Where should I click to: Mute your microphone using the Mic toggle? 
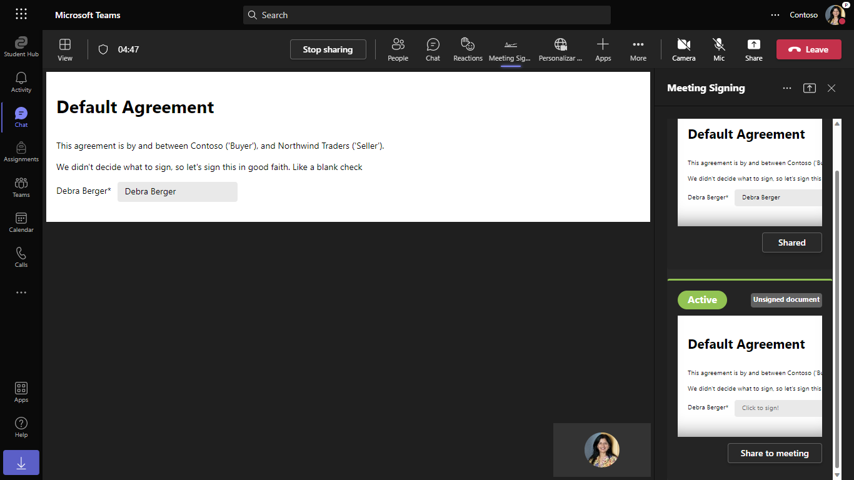(x=718, y=49)
